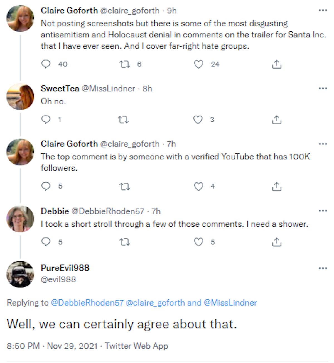The width and height of the screenshot is (334, 363).
Task: Reply to Claire Goforth's first tweet
Action: [46, 64]
